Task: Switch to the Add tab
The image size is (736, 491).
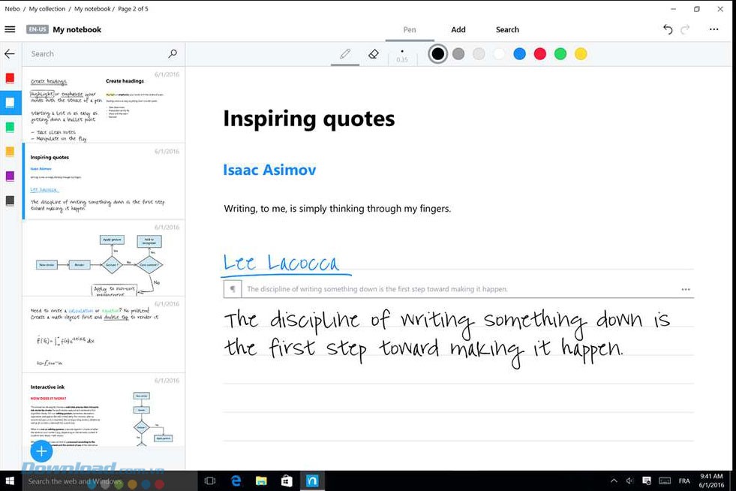Action: (458, 30)
